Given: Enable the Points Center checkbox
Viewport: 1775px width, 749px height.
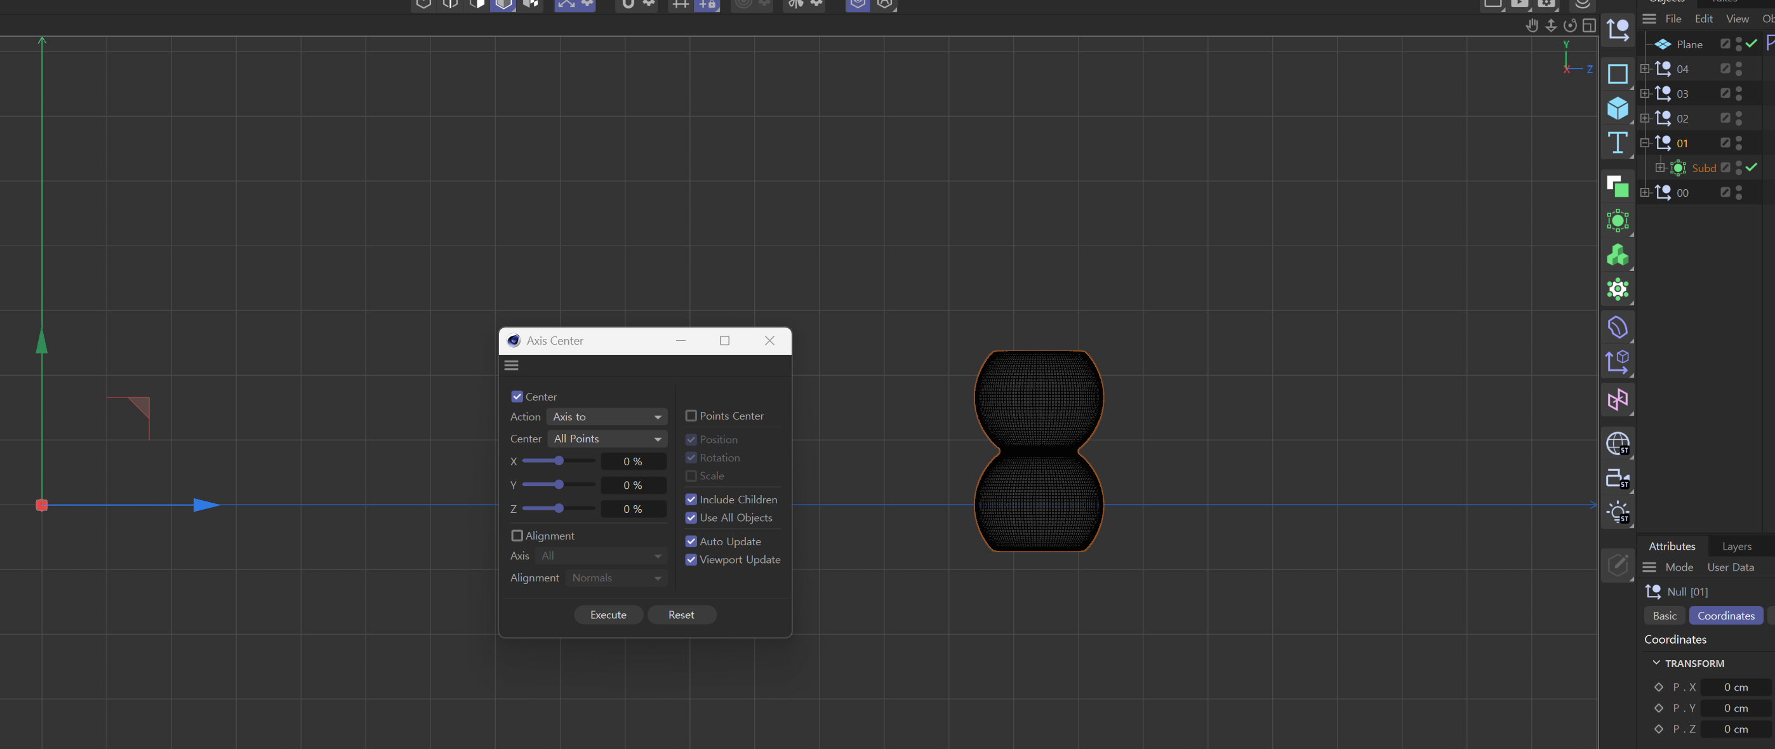Looking at the screenshot, I should [x=691, y=416].
